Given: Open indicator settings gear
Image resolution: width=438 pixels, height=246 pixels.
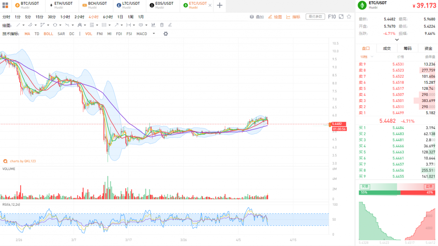Looking at the screenshot, I should [x=166, y=34].
